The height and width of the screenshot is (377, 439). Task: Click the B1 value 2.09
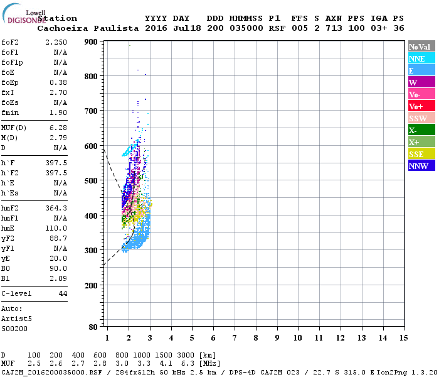click(58, 278)
